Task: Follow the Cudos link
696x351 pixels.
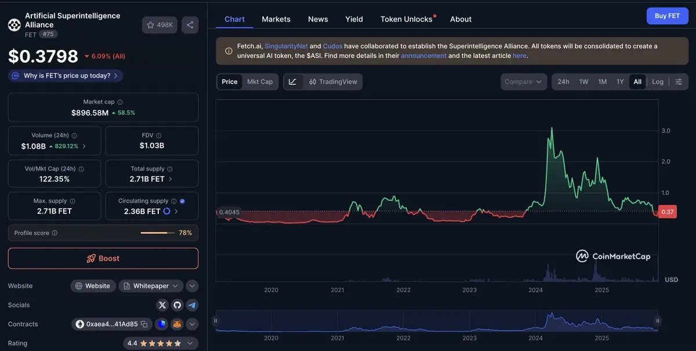Action: click(x=332, y=46)
